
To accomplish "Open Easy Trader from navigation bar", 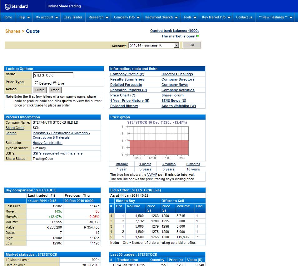I will point(73,17).
